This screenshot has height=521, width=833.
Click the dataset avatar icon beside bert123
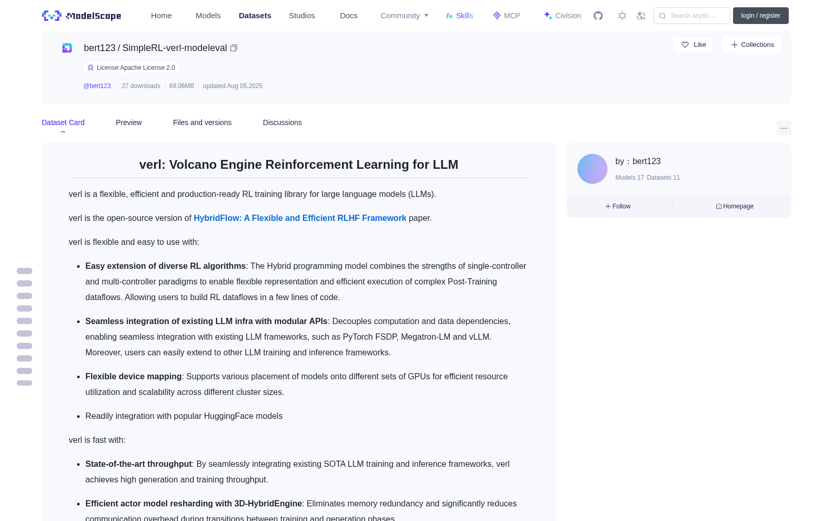click(x=67, y=48)
